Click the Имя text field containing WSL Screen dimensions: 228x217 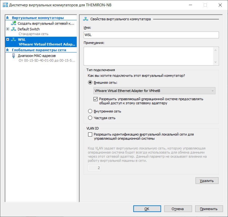[151, 35]
